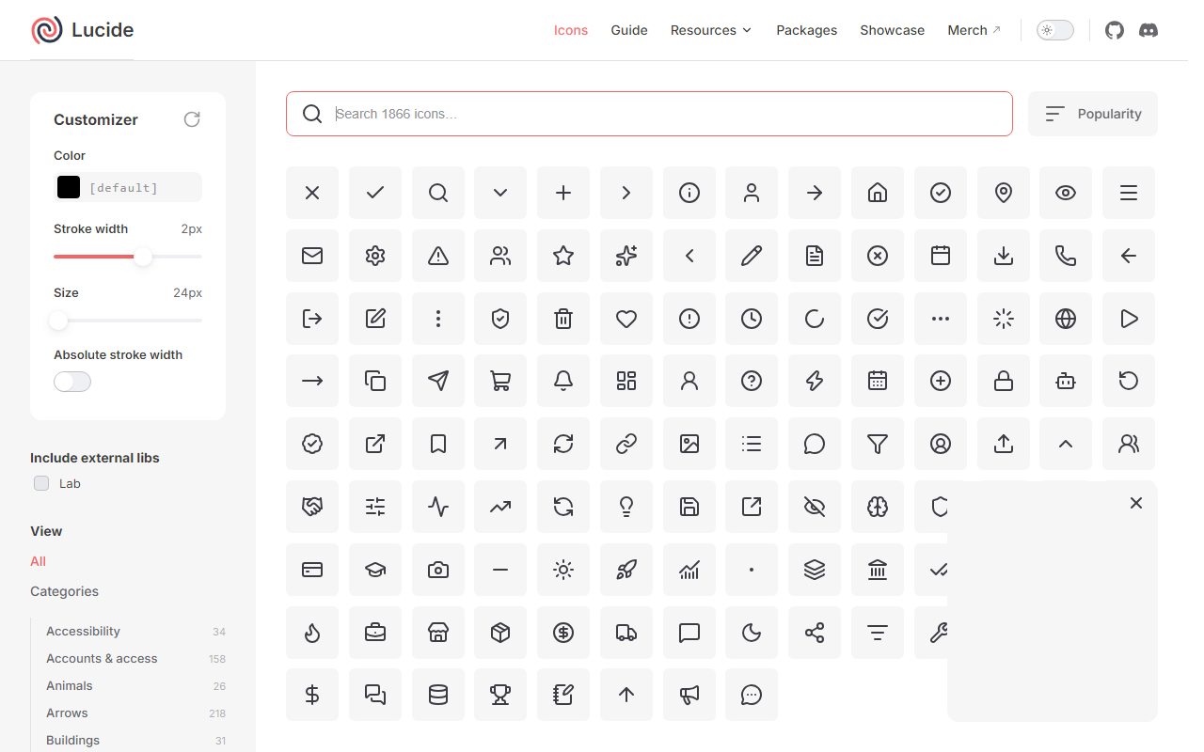The width and height of the screenshot is (1204, 752).
Task: Select the graduation cap icon
Action: coord(375,570)
